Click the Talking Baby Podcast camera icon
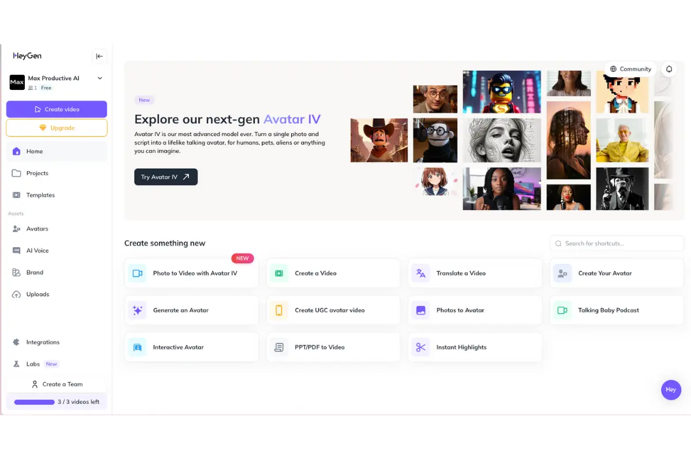 (563, 310)
